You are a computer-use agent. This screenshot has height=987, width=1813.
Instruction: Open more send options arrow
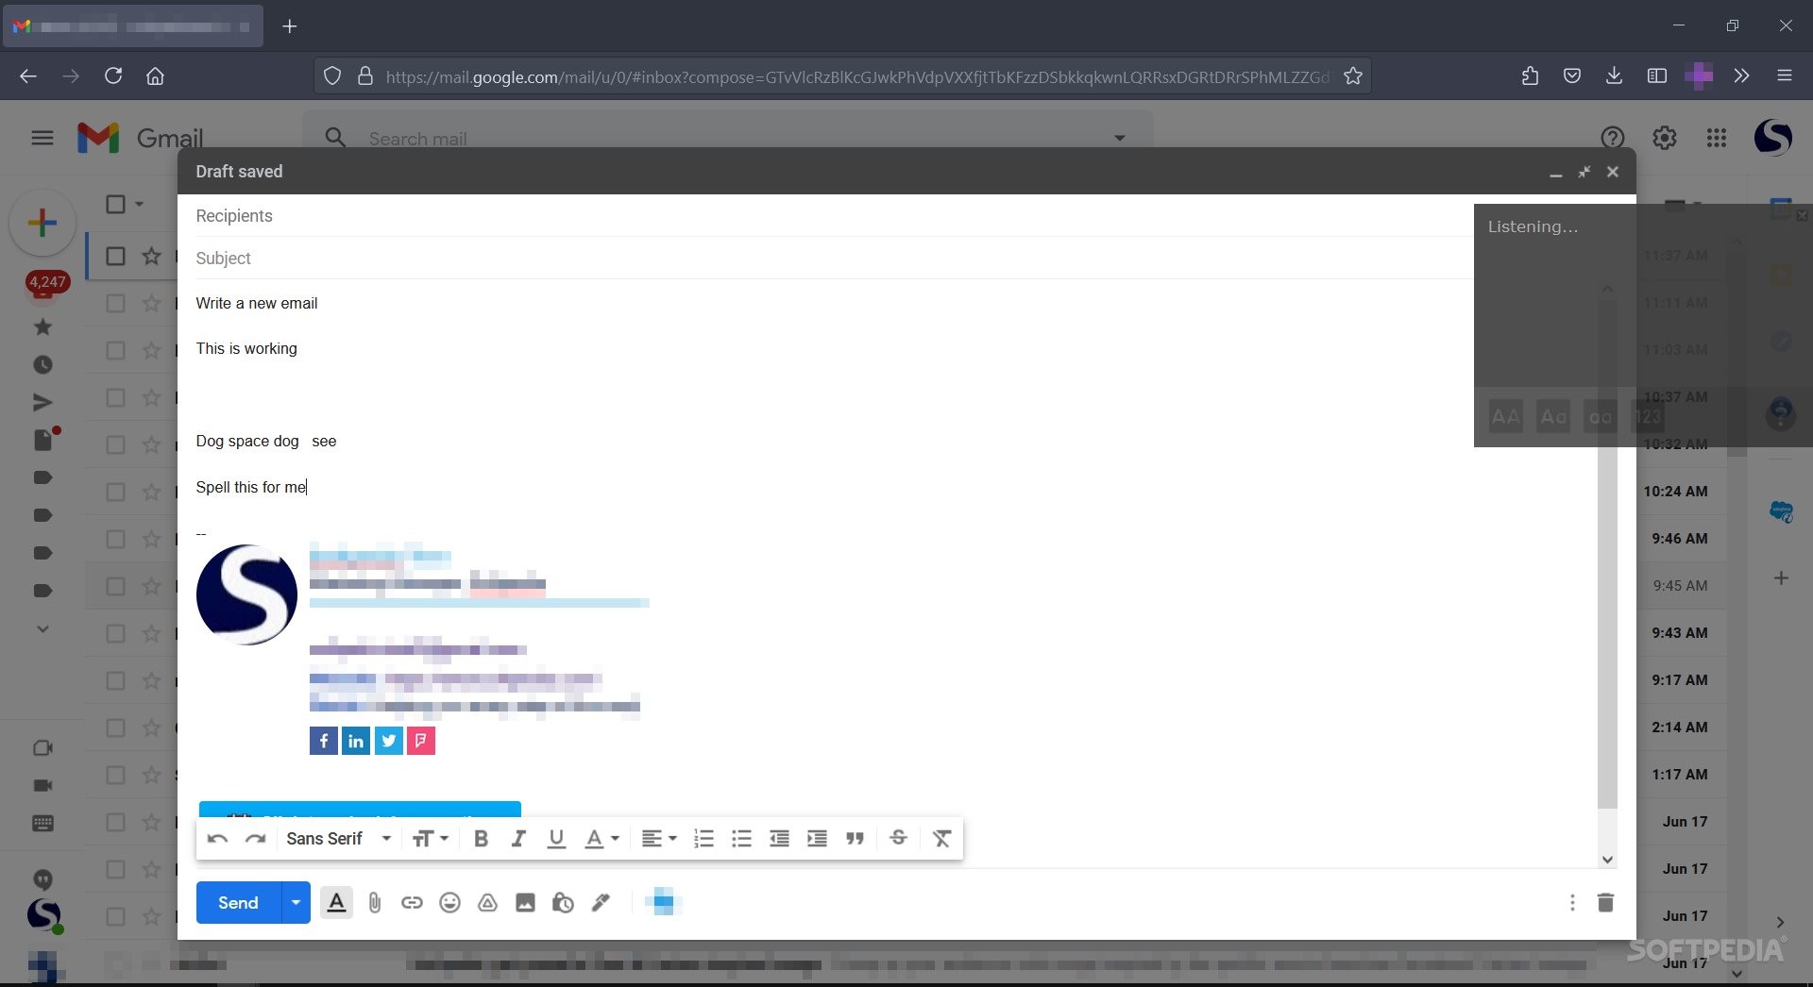coord(296,903)
